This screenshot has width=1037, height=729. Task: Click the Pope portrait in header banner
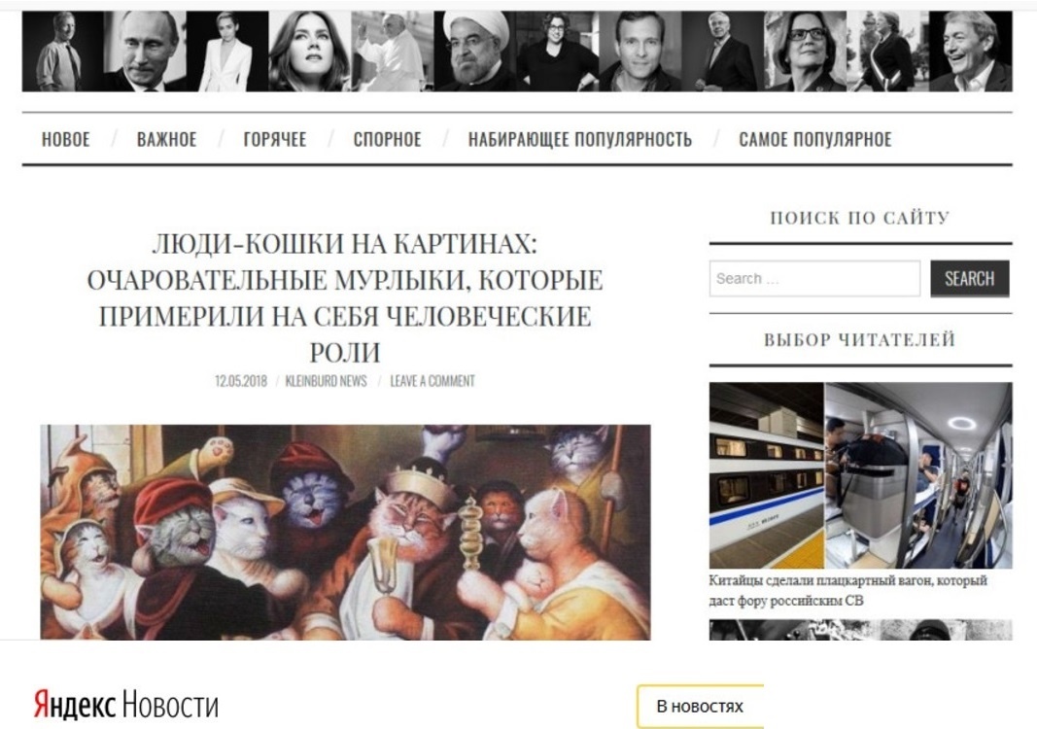(x=393, y=52)
